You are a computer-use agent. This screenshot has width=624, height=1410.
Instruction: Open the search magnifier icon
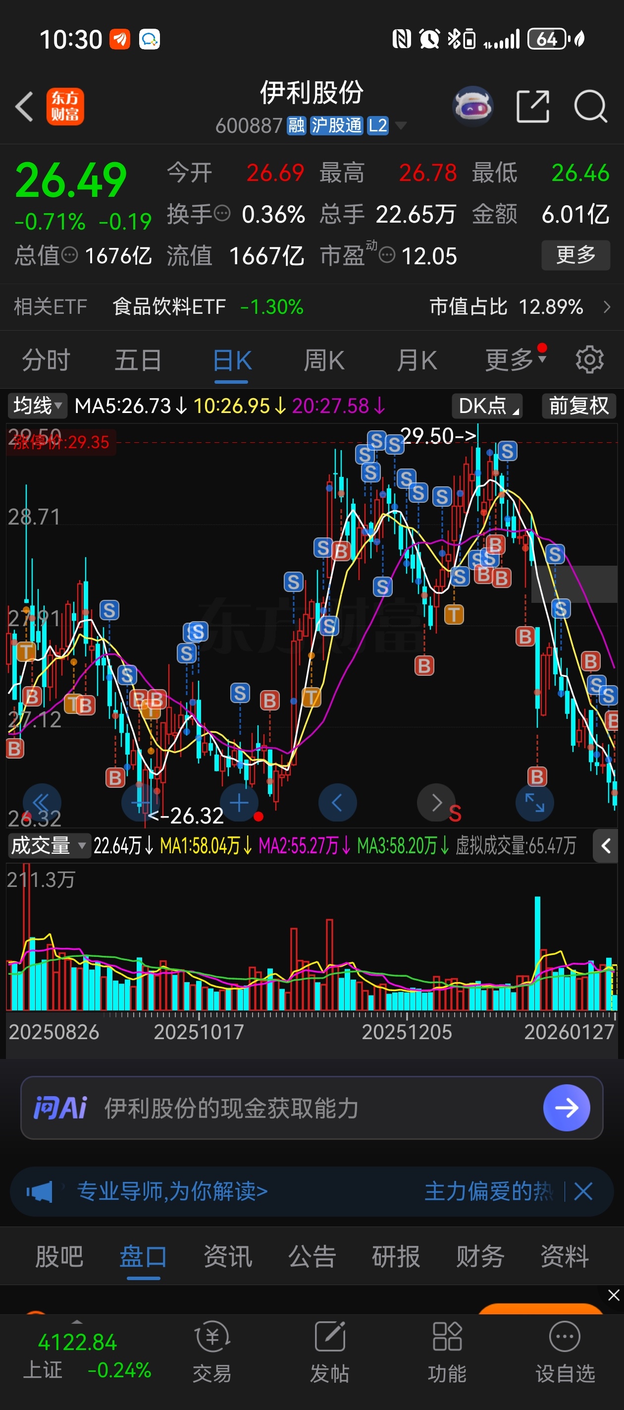(591, 106)
